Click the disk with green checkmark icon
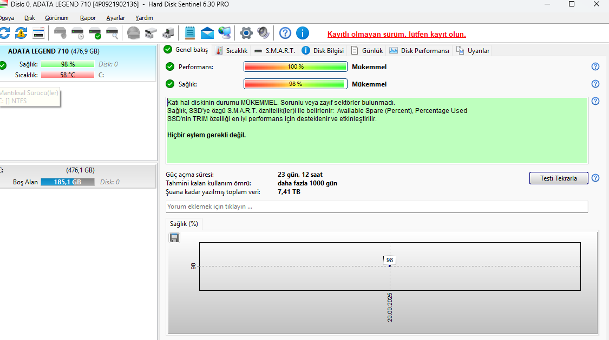The width and height of the screenshot is (609, 340). click(95, 34)
